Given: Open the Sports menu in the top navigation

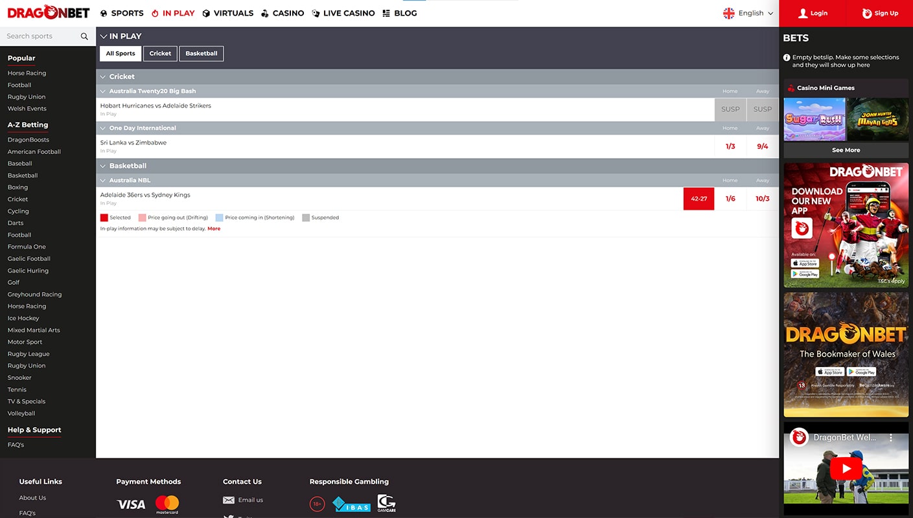Looking at the screenshot, I should [x=122, y=13].
